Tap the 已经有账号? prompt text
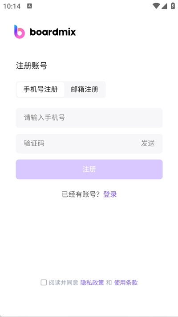The height and width of the screenshot is (317, 178). pos(81,194)
